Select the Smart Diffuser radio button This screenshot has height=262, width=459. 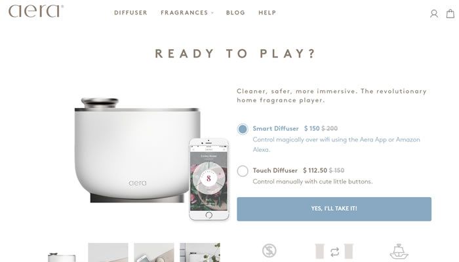pos(243,129)
